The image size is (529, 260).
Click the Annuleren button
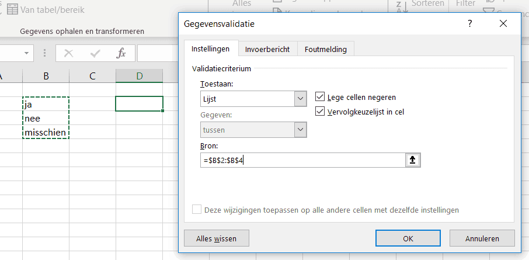click(x=482, y=238)
